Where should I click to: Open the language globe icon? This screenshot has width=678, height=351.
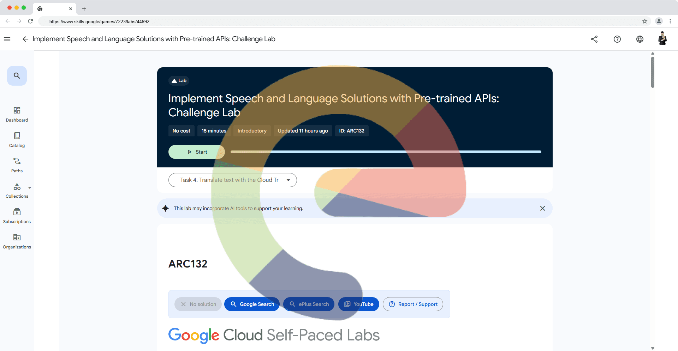point(640,39)
